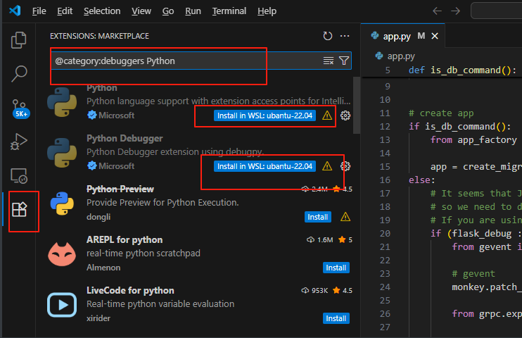The image size is (522, 338).
Task: Go forward with the right arrow
Action: [455, 11]
